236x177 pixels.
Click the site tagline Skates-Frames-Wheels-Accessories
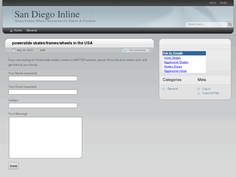point(55,21)
